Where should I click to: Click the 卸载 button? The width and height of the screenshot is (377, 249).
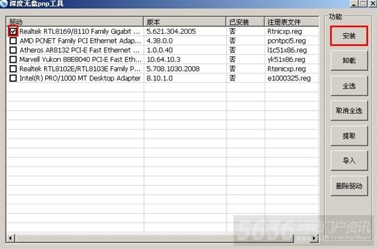tap(349, 61)
